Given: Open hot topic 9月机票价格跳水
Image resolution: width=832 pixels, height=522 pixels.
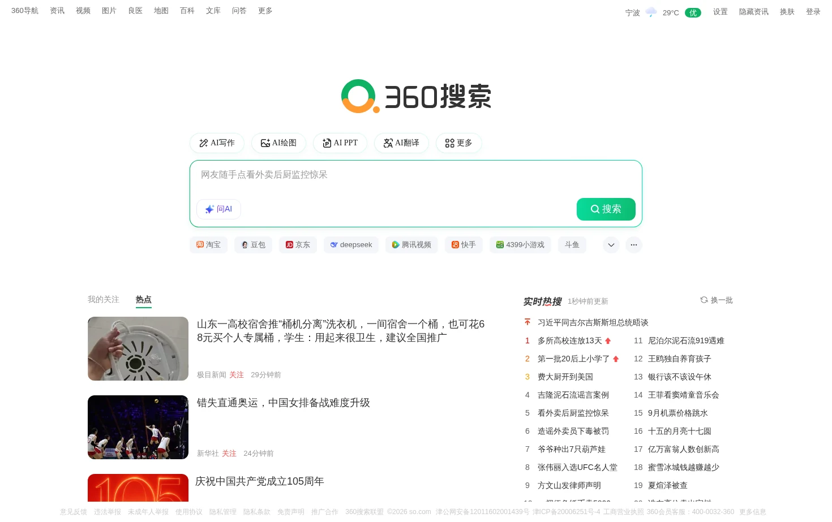Looking at the screenshot, I should pos(678,413).
